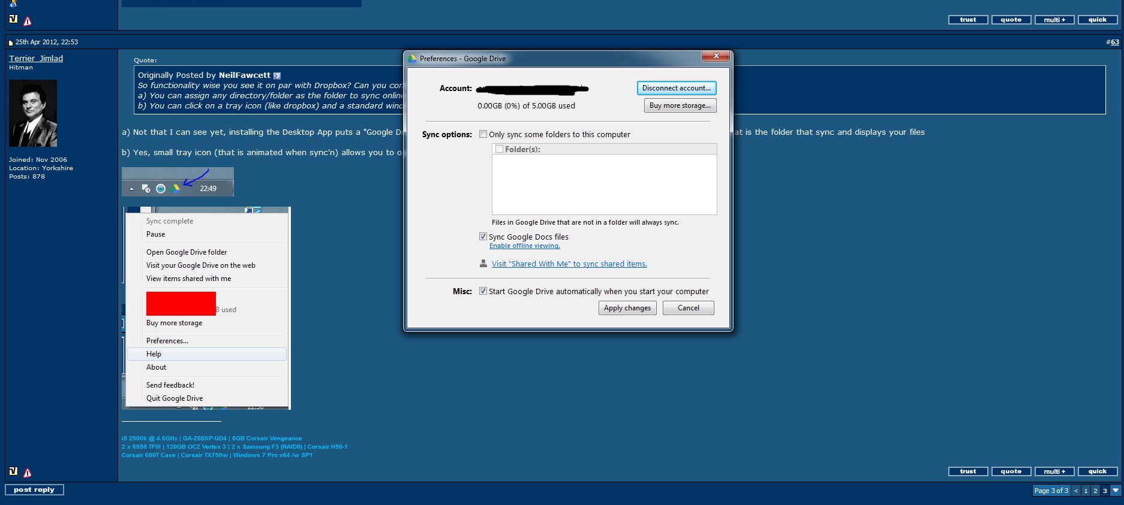Click Terrier_Jimlad's avatar picture

tap(33, 113)
